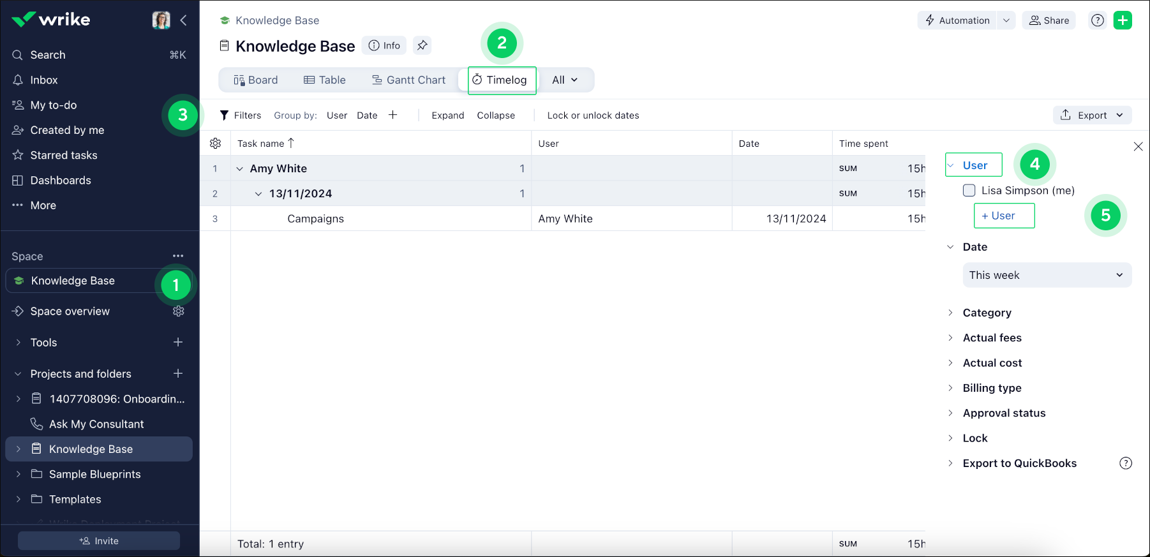Collapse the Amy White group row

point(240,168)
